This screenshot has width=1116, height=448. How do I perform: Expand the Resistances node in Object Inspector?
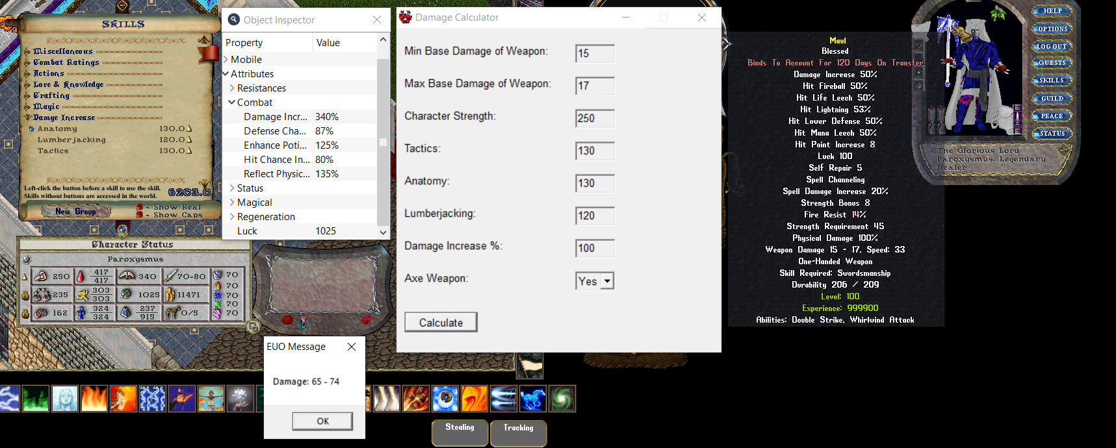(232, 88)
